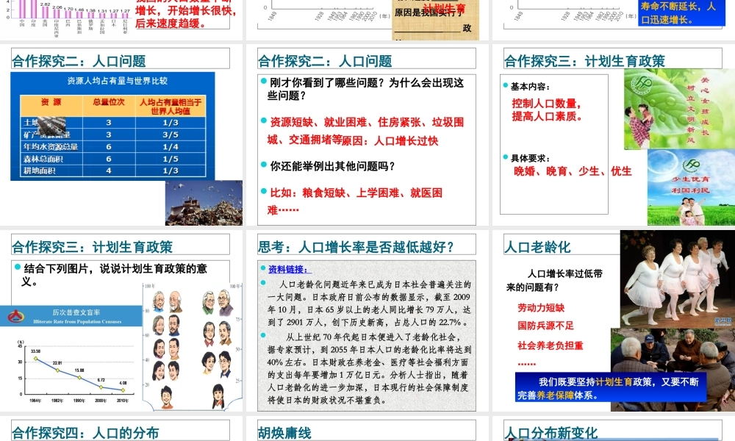Click the blue box '我们既要坚持计划生育政策'
The height and width of the screenshot is (441, 735).
pyautogui.click(x=611, y=388)
